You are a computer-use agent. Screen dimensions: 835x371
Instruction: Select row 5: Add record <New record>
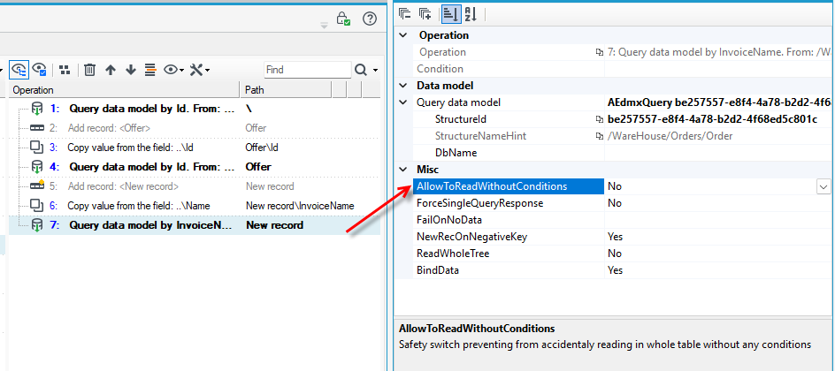pyautogui.click(x=195, y=186)
